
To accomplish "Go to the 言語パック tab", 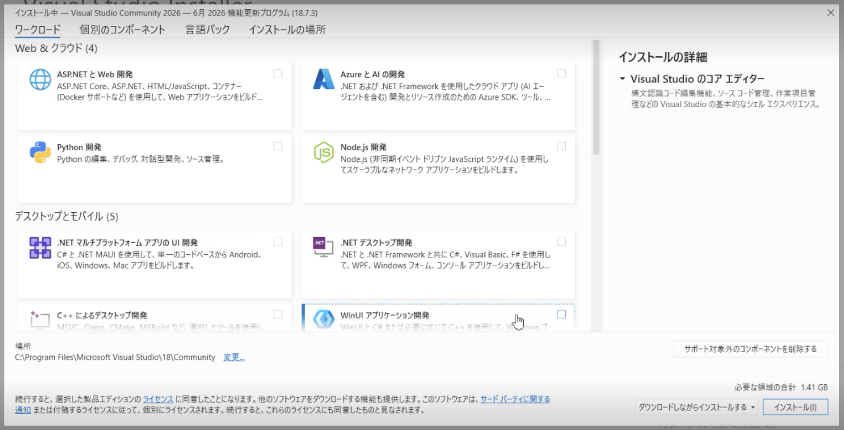I will tap(207, 30).
